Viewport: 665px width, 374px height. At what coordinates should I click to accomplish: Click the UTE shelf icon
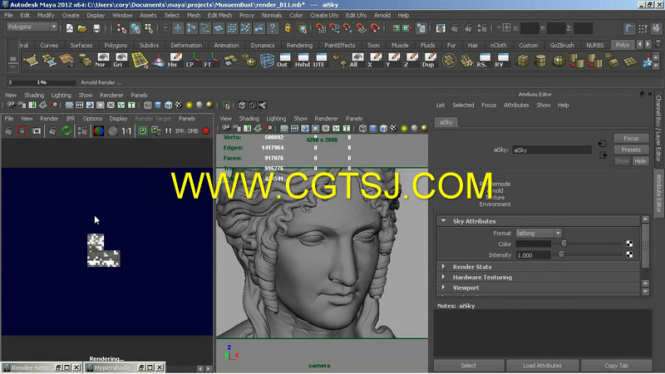point(321,60)
